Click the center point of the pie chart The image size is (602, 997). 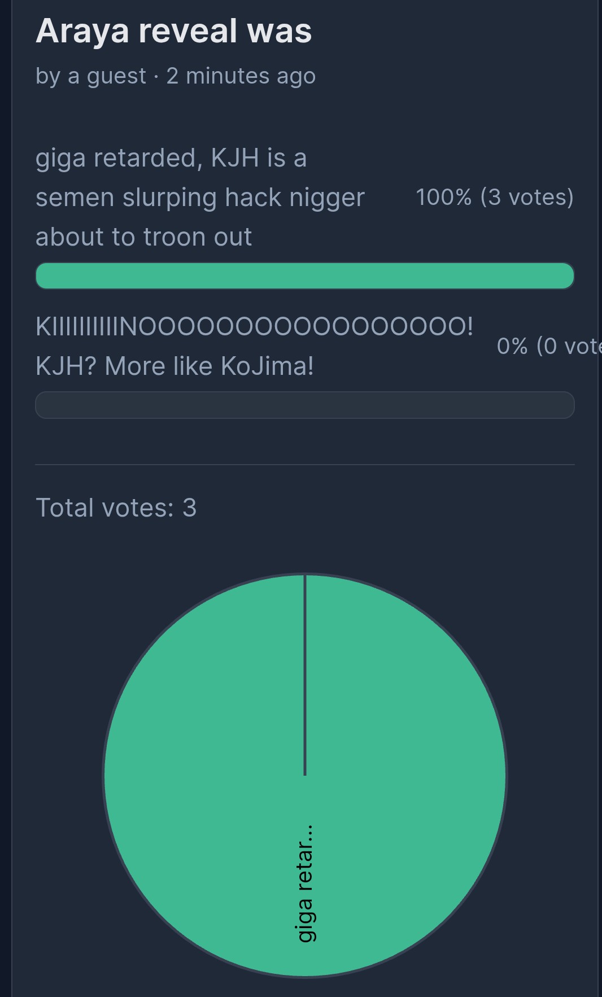pos(305,775)
